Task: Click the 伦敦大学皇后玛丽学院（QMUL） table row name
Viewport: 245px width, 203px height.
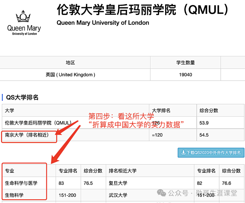Action: 39,123
